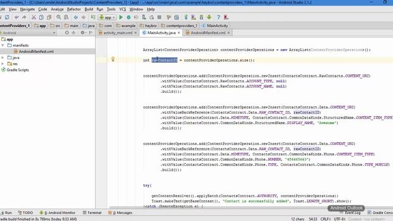Open the Messages tool window

point(120,213)
